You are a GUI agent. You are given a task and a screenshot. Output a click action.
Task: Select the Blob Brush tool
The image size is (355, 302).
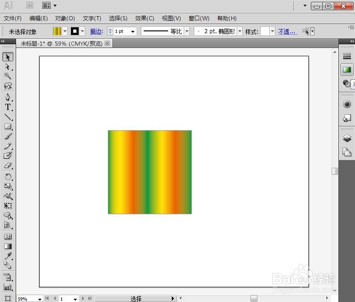tap(8, 155)
